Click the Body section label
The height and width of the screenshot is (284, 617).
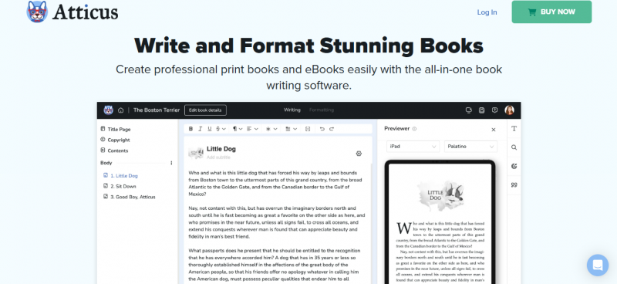[x=106, y=163]
